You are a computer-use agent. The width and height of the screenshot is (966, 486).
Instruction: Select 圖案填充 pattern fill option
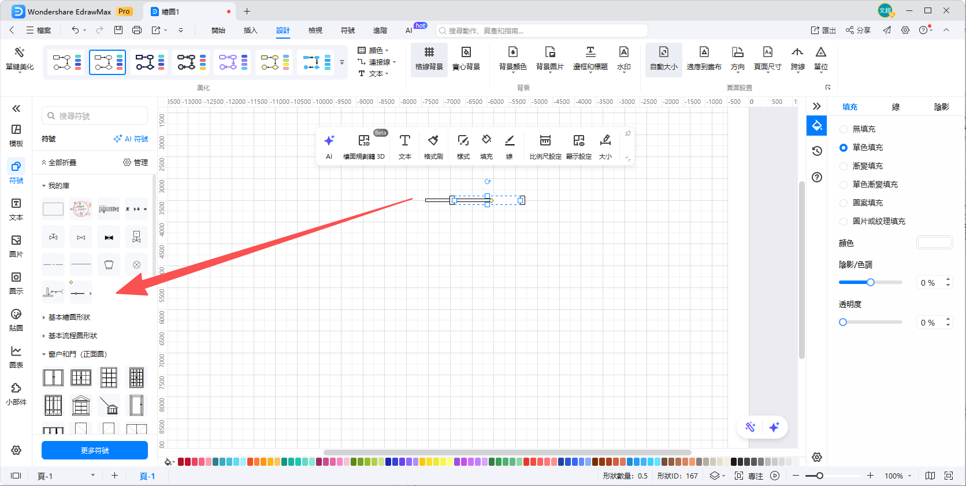pos(844,203)
